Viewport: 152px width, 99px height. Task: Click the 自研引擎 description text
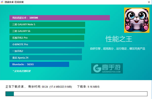coord(118,49)
